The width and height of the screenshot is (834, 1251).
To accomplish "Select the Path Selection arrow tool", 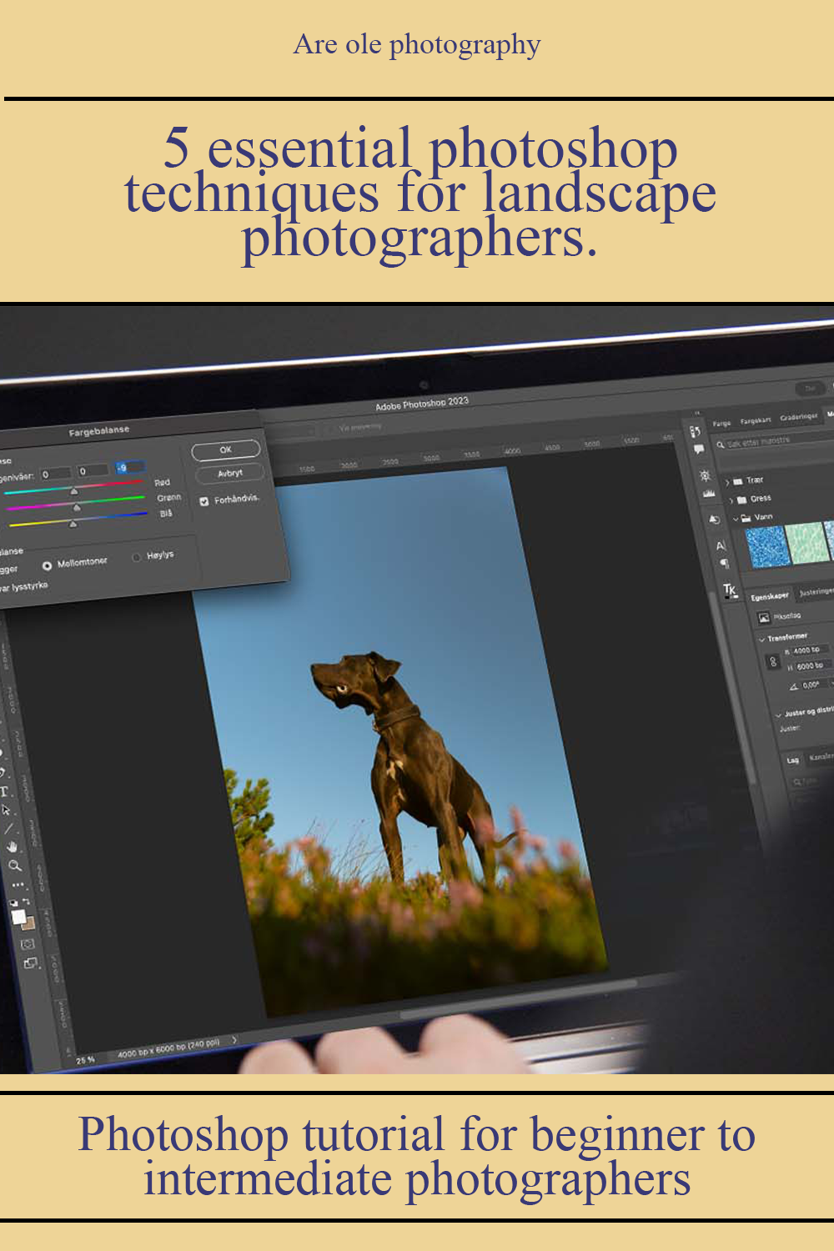I will click(7, 810).
